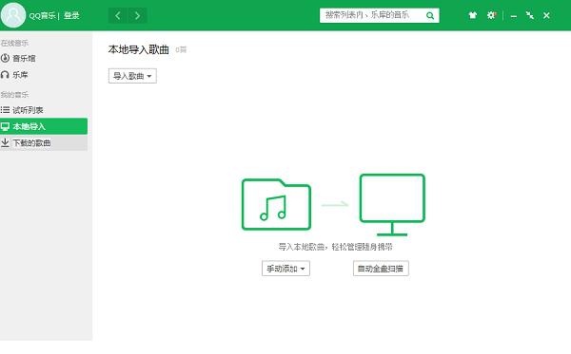Open the skin (shirt) icon
The width and height of the screenshot is (571, 354).
coord(473,15)
